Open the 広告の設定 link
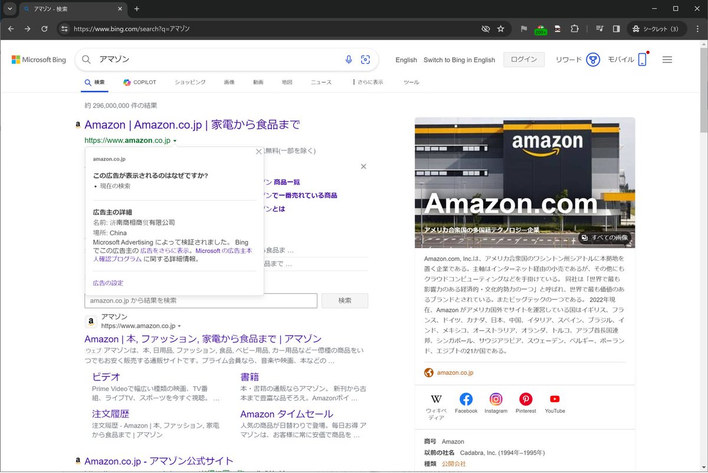The width and height of the screenshot is (708, 473). point(107,283)
